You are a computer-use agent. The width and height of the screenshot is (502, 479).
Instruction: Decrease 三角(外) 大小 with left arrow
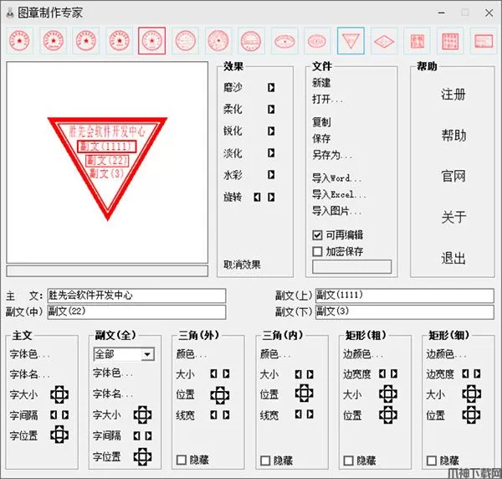click(x=213, y=374)
